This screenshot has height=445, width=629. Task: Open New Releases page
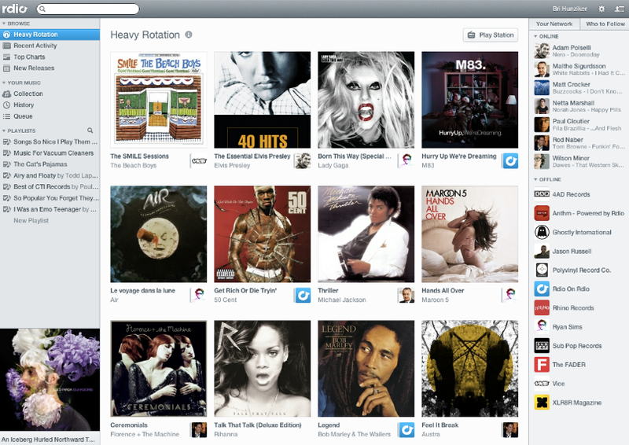coord(50,68)
